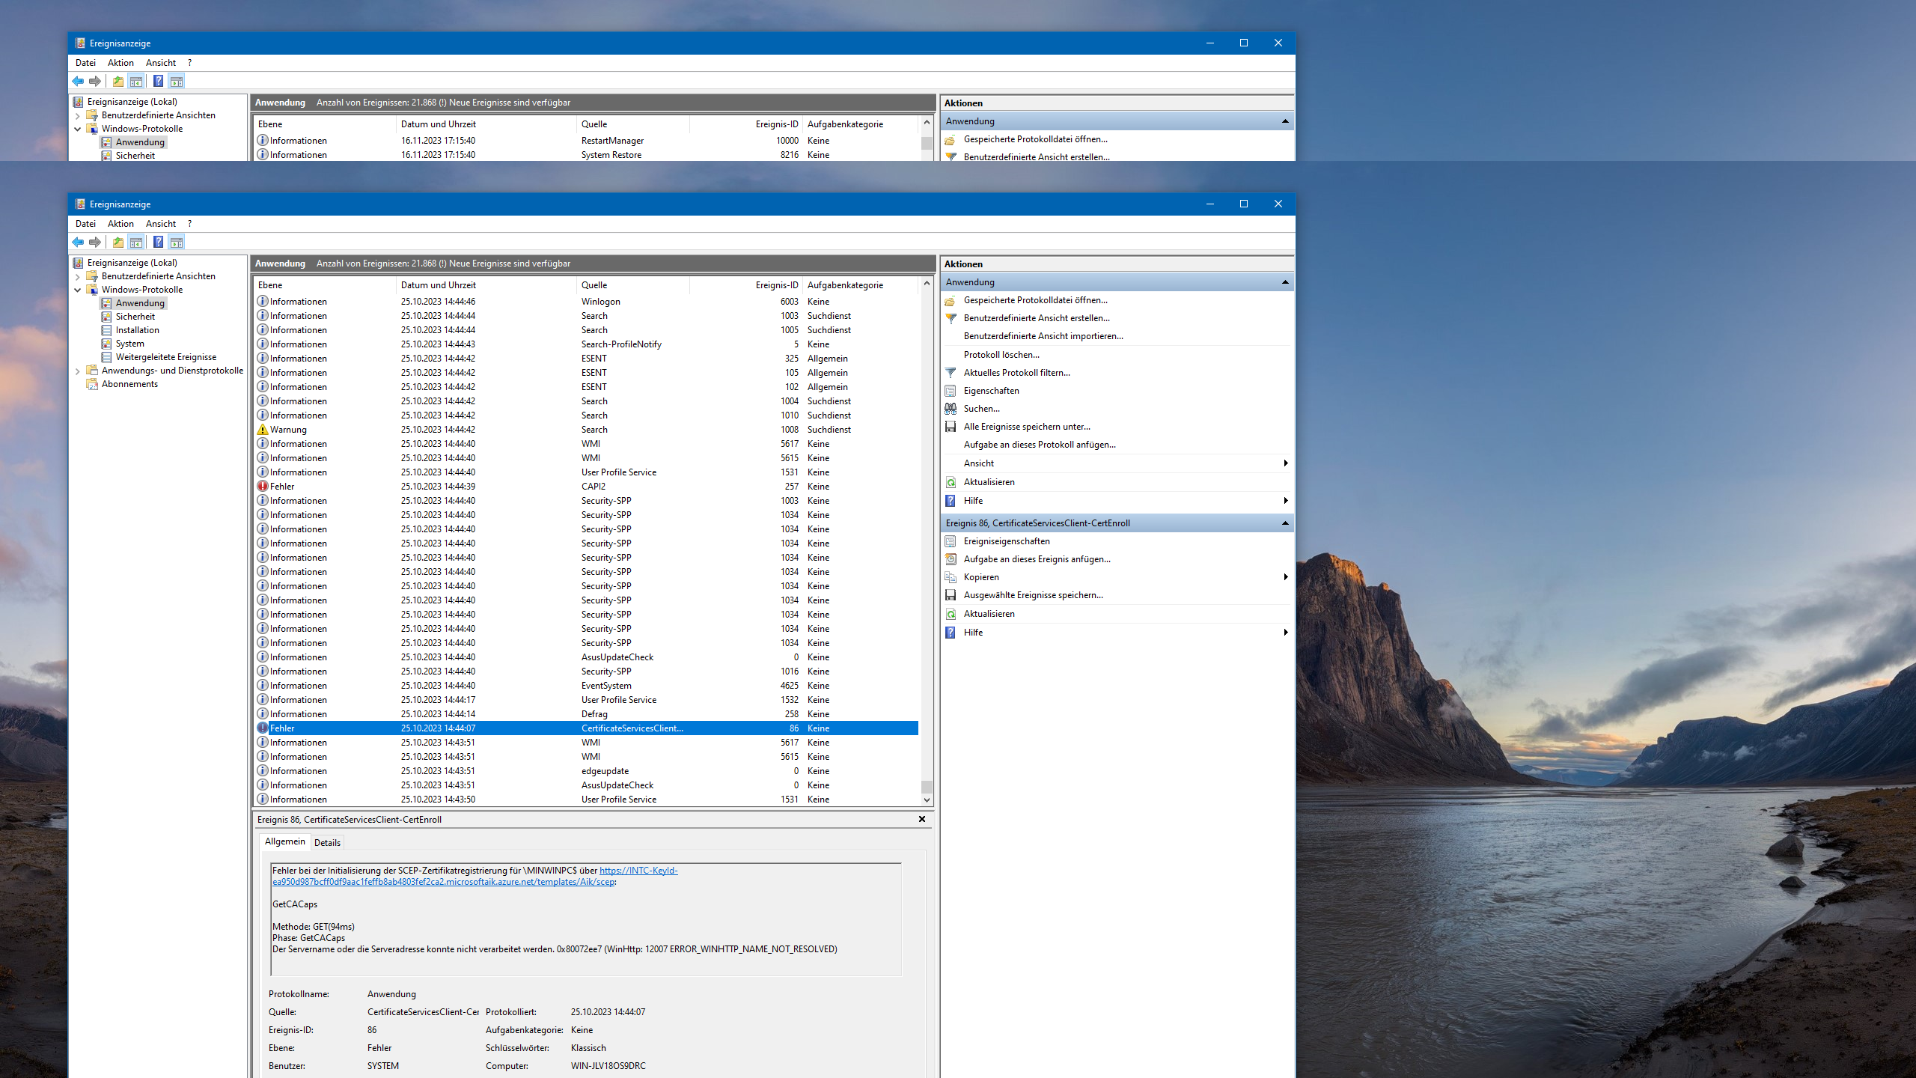Click the floppy disk icon for Alle Ereignisse speichern
The width and height of the screenshot is (1916, 1078).
click(x=951, y=427)
